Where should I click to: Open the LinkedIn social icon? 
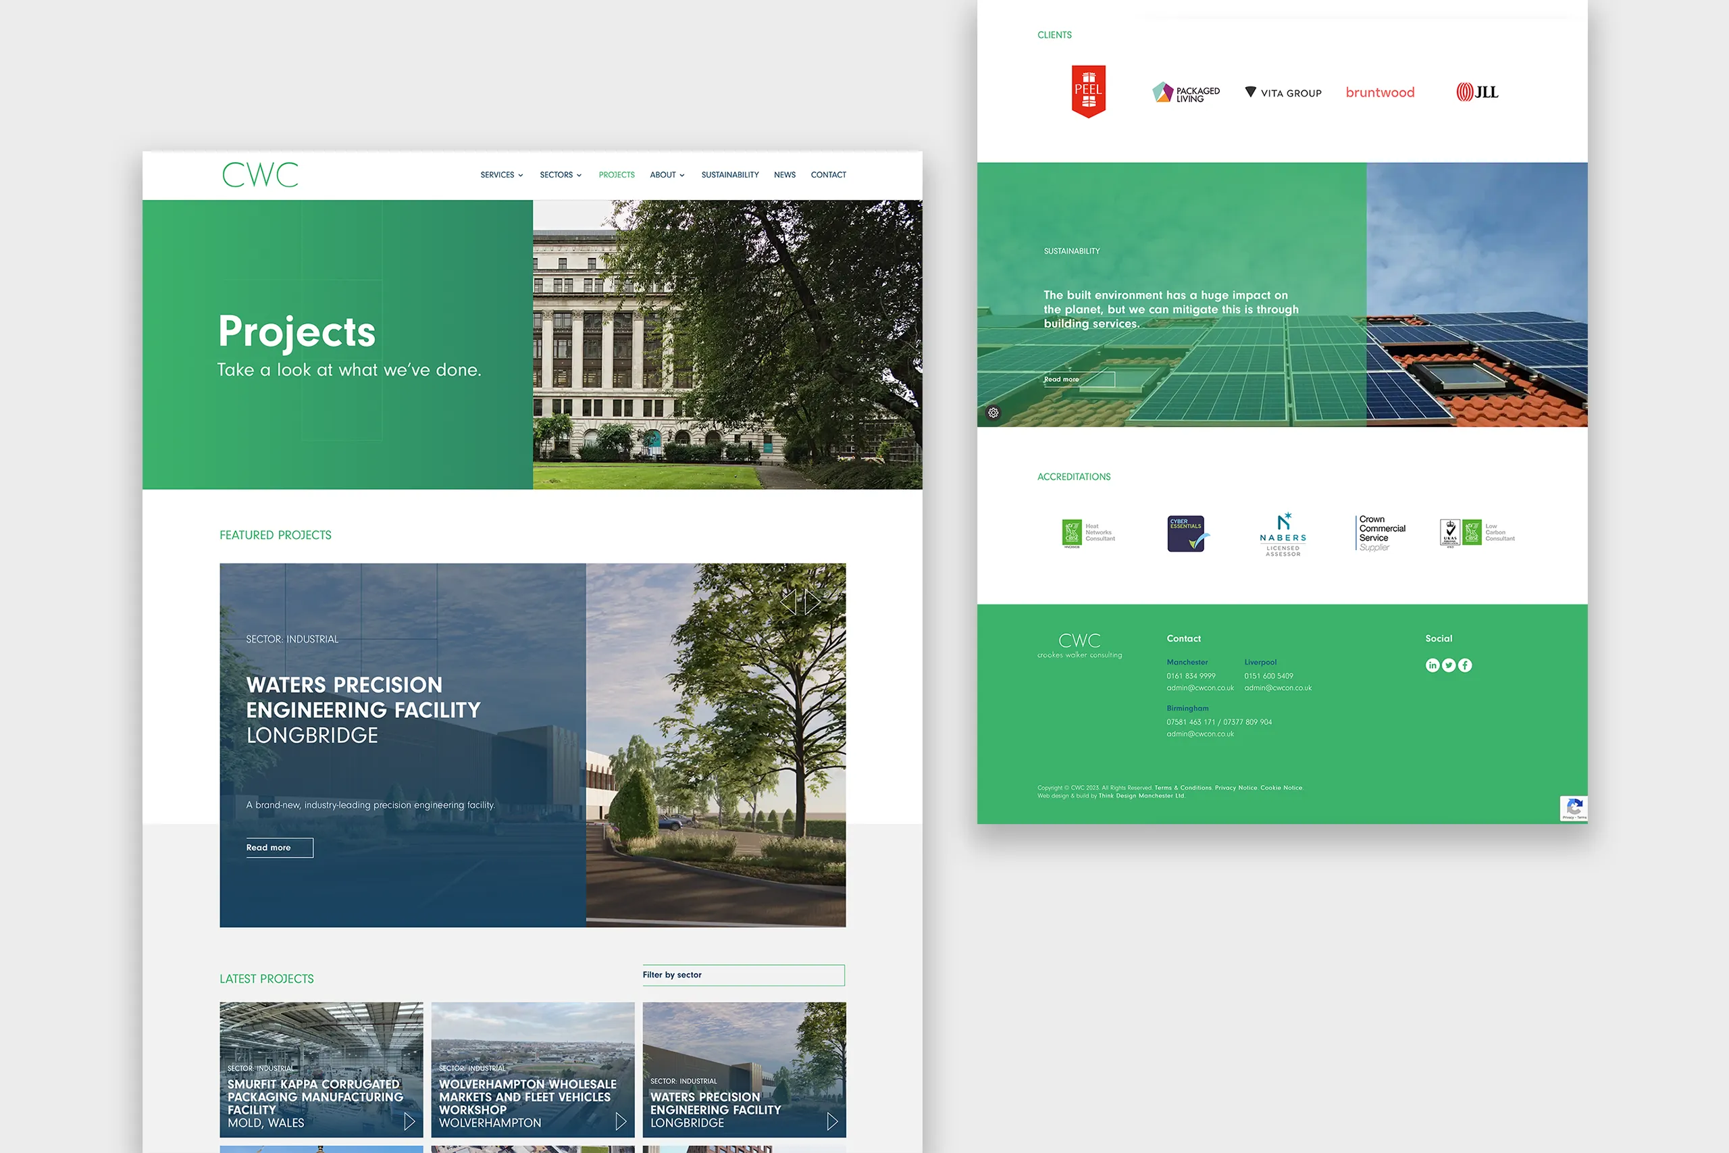(x=1432, y=665)
